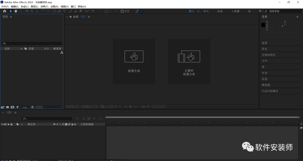Select the Selection arrow tool

click(x=11, y=11)
